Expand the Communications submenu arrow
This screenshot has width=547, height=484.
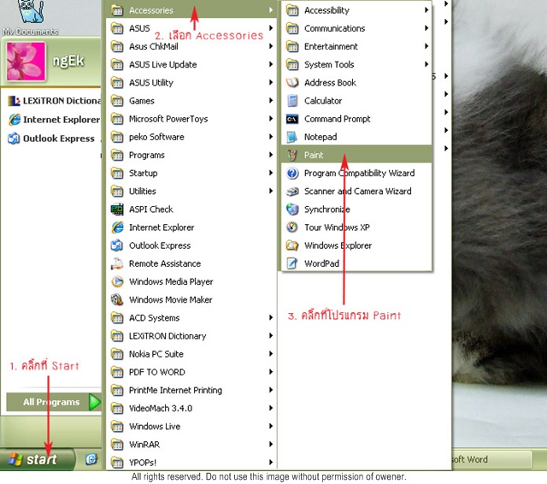(x=426, y=28)
